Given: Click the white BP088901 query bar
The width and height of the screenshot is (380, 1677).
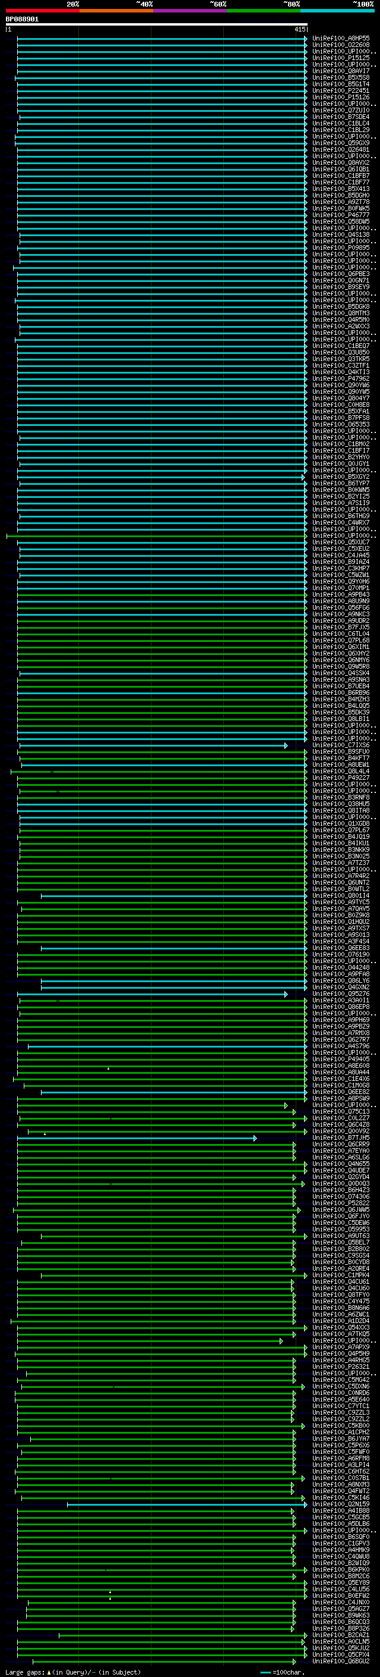Looking at the screenshot, I should 156,24.
